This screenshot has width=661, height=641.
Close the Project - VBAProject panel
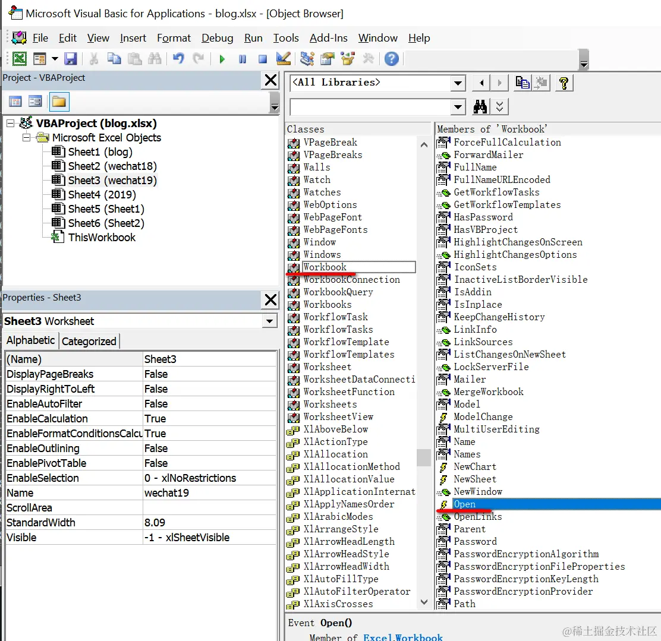(x=270, y=80)
